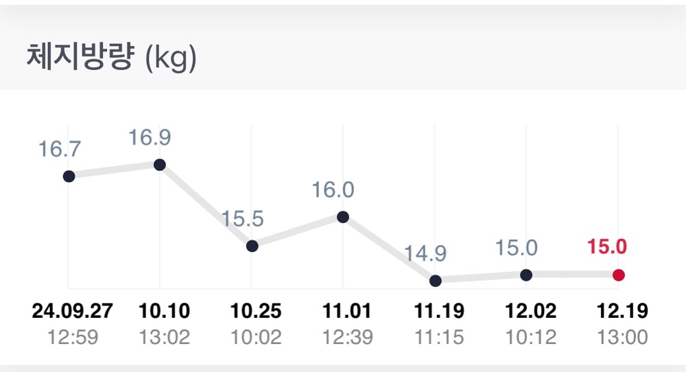
Task: Click the 11.19 data point dot
Action: 435,280
